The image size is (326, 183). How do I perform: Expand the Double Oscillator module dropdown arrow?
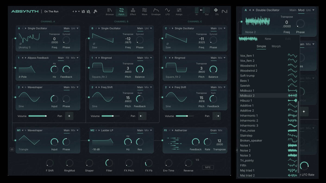(313, 10)
